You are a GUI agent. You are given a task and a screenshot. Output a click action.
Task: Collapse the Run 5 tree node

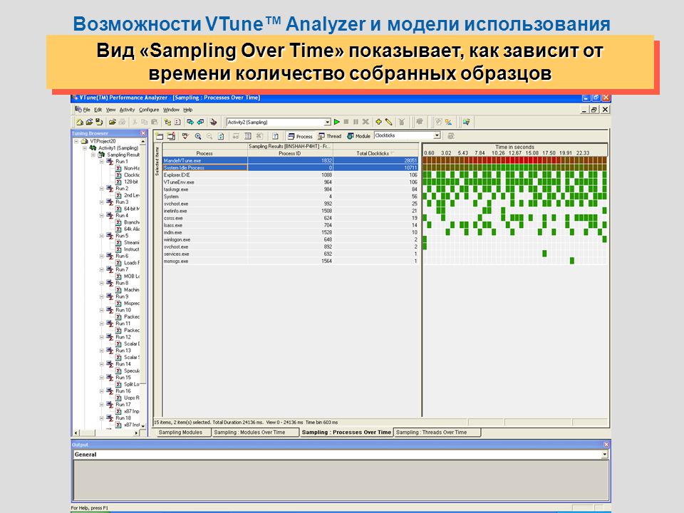tap(102, 236)
